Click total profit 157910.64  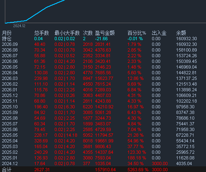[x=105, y=170]
